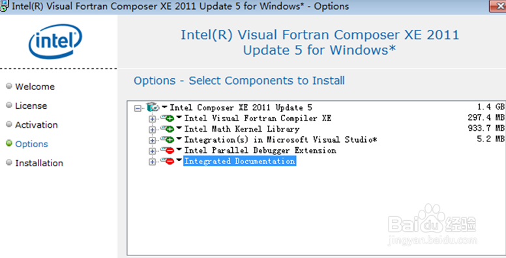Click the installer icon in title bar

pyautogui.click(x=4, y=5)
